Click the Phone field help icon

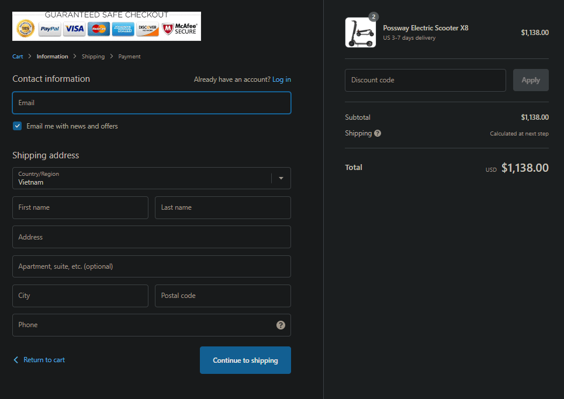pos(281,325)
